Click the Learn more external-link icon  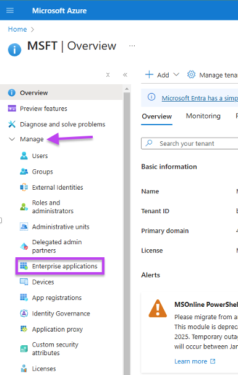213,361
